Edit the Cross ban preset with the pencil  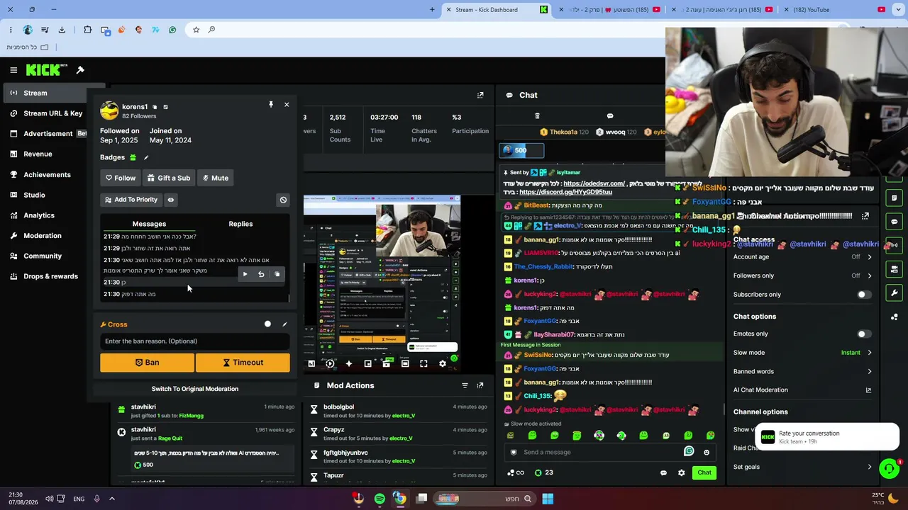(x=284, y=324)
